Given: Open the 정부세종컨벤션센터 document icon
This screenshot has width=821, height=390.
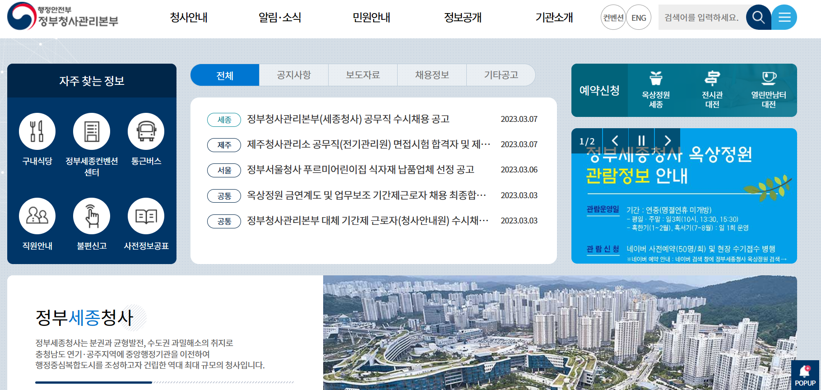Looking at the screenshot, I should pos(92,131).
